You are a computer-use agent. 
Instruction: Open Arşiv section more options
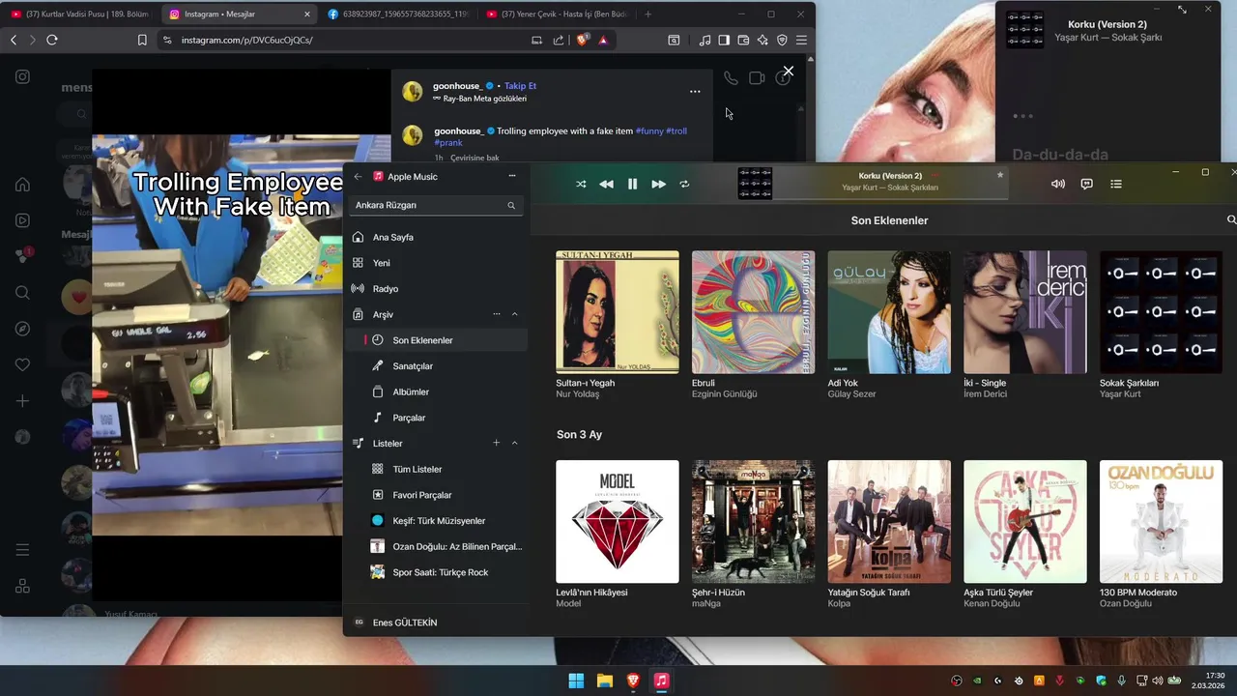tap(497, 314)
